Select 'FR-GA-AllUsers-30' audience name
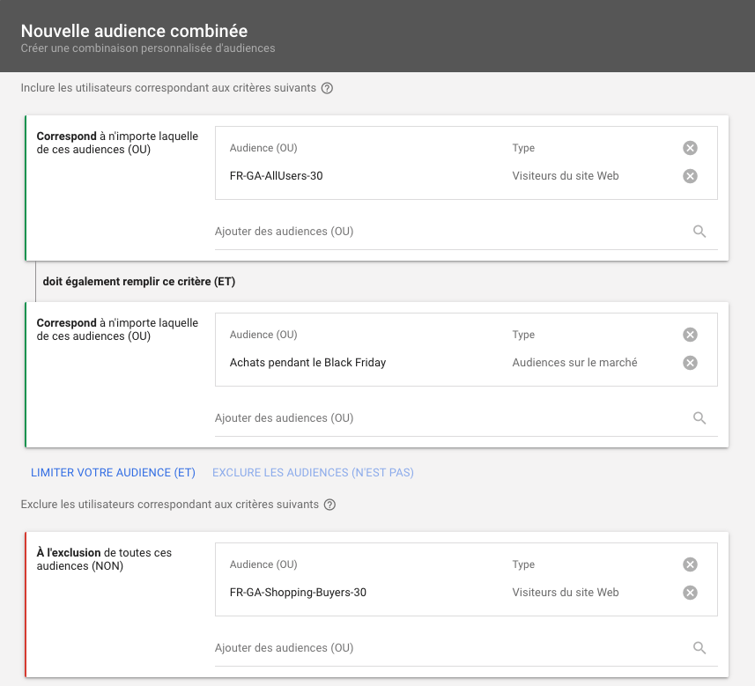Screen dimensions: 755x686 coord(277,176)
